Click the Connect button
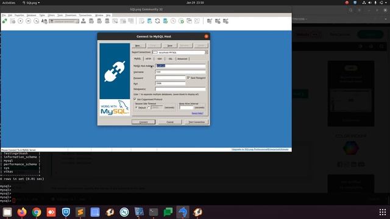This screenshot has width=390, height=219. click(144, 122)
